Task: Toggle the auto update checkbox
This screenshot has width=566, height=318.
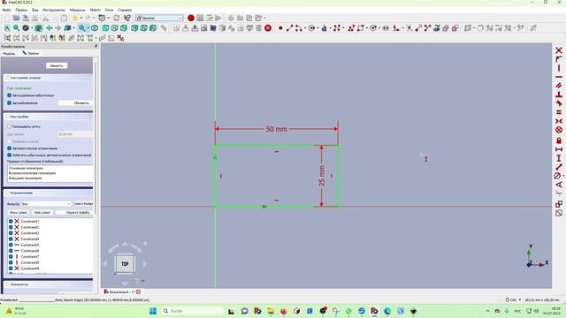Action: tap(10, 103)
